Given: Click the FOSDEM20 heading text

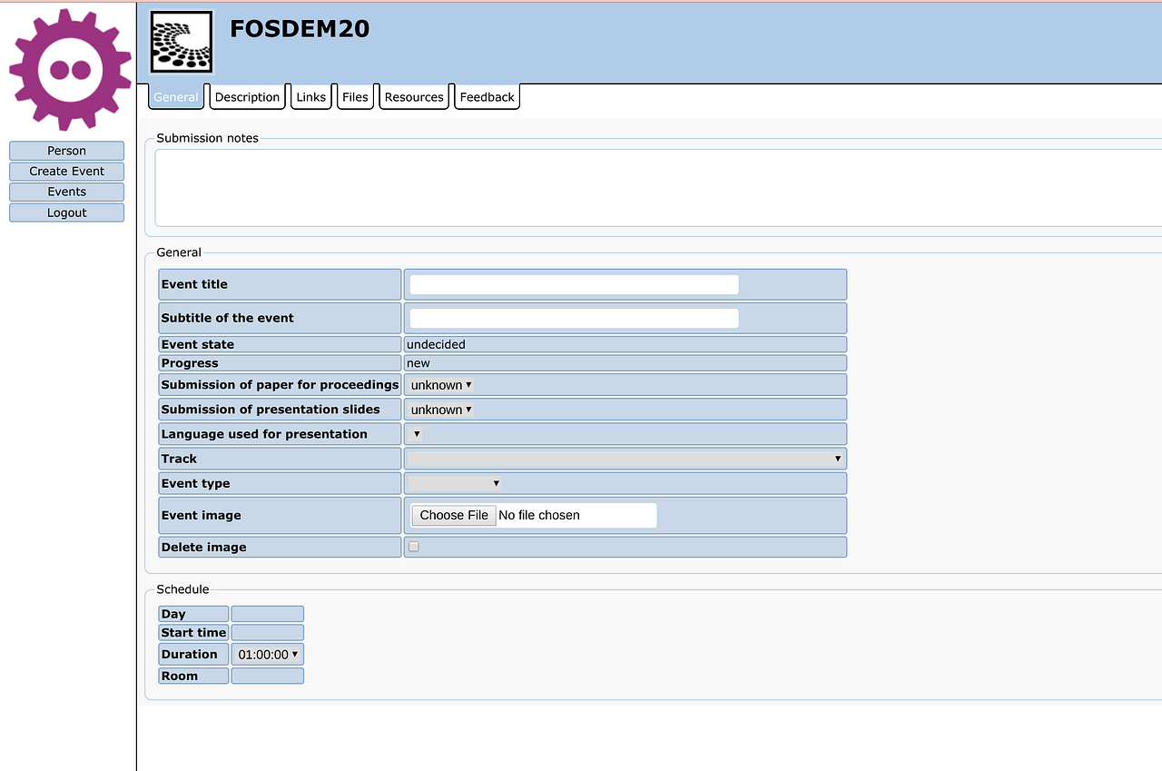Looking at the screenshot, I should tap(300, 29).
